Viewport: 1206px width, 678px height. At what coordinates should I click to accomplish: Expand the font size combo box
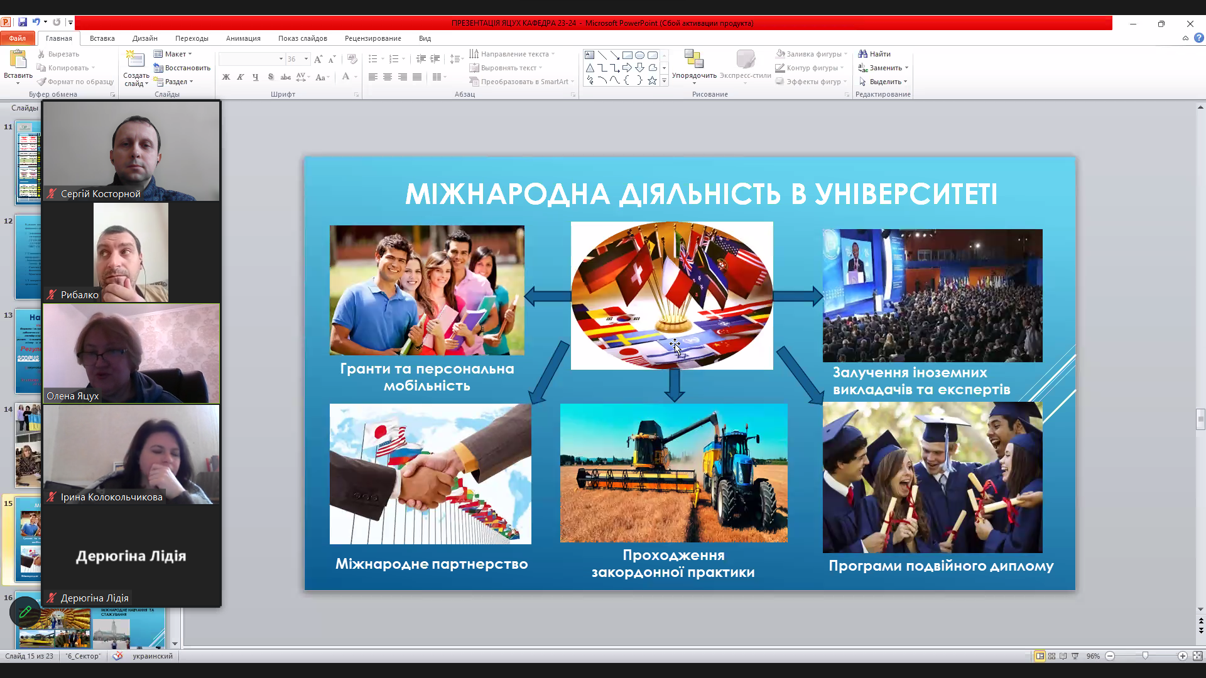click(306, 59)
